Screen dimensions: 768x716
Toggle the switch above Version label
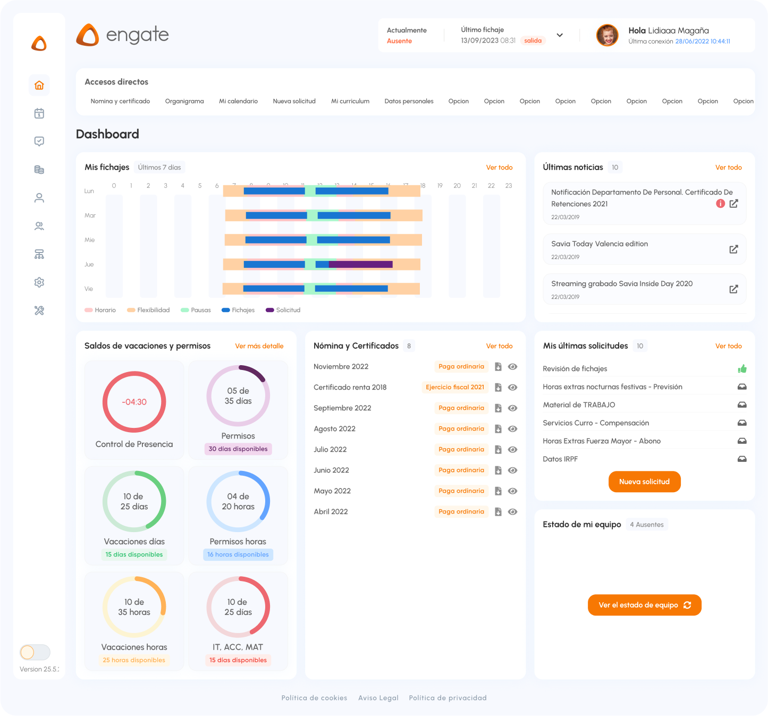point(35,652)
